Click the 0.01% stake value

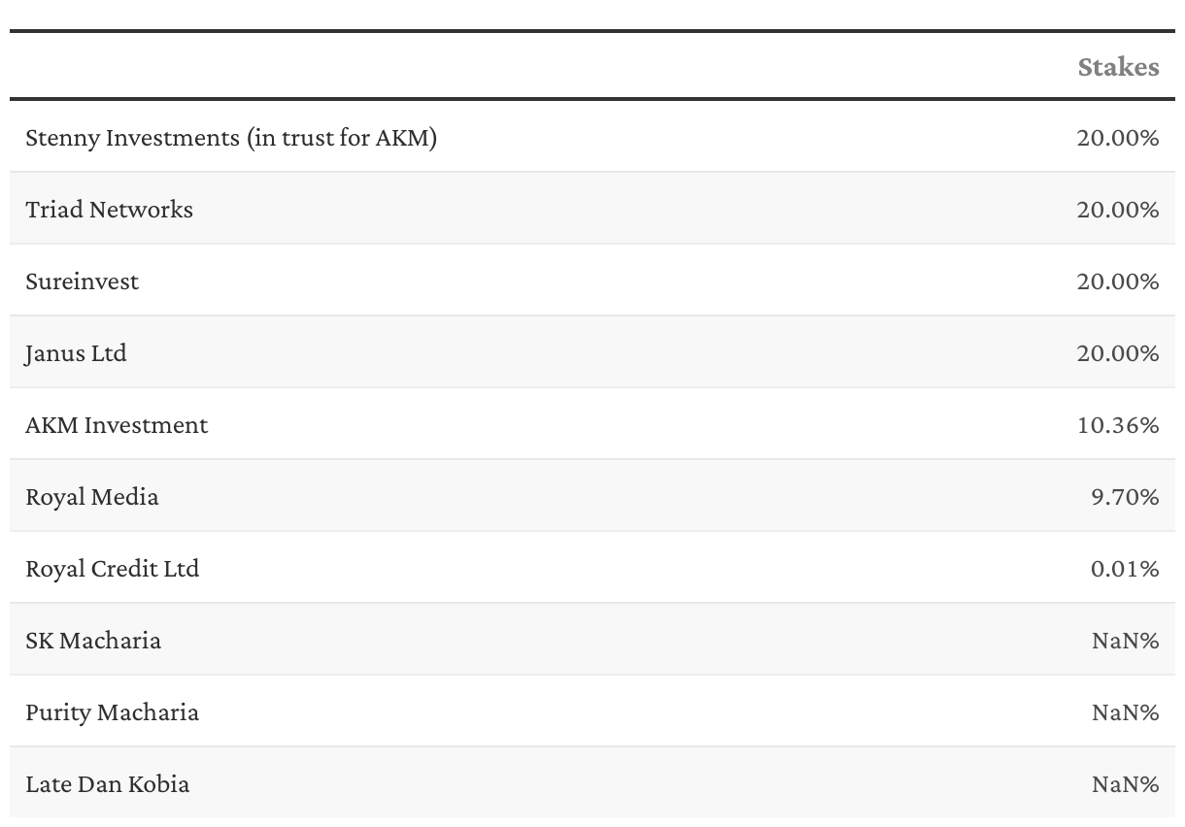pyautogui.click(x=1124, y=569)
